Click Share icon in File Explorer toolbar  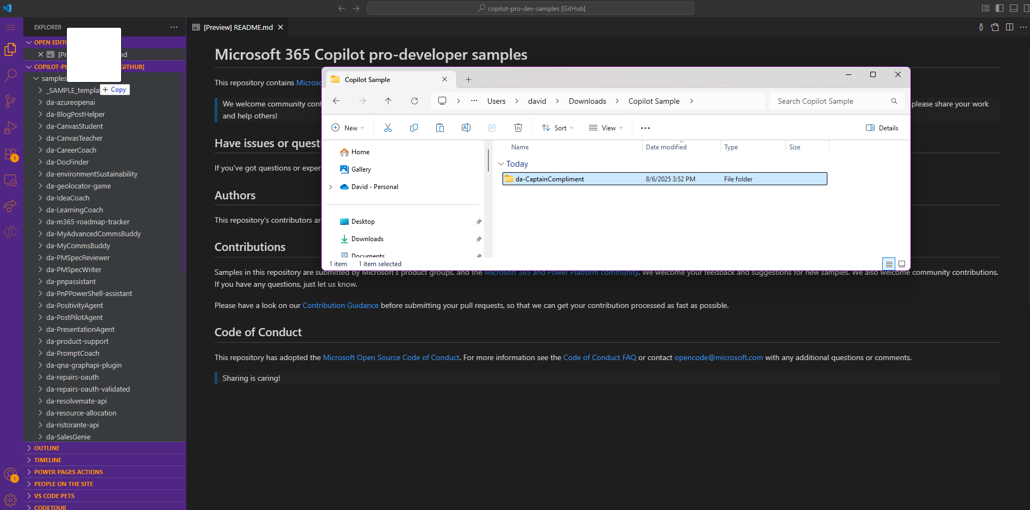coord(492,128)
